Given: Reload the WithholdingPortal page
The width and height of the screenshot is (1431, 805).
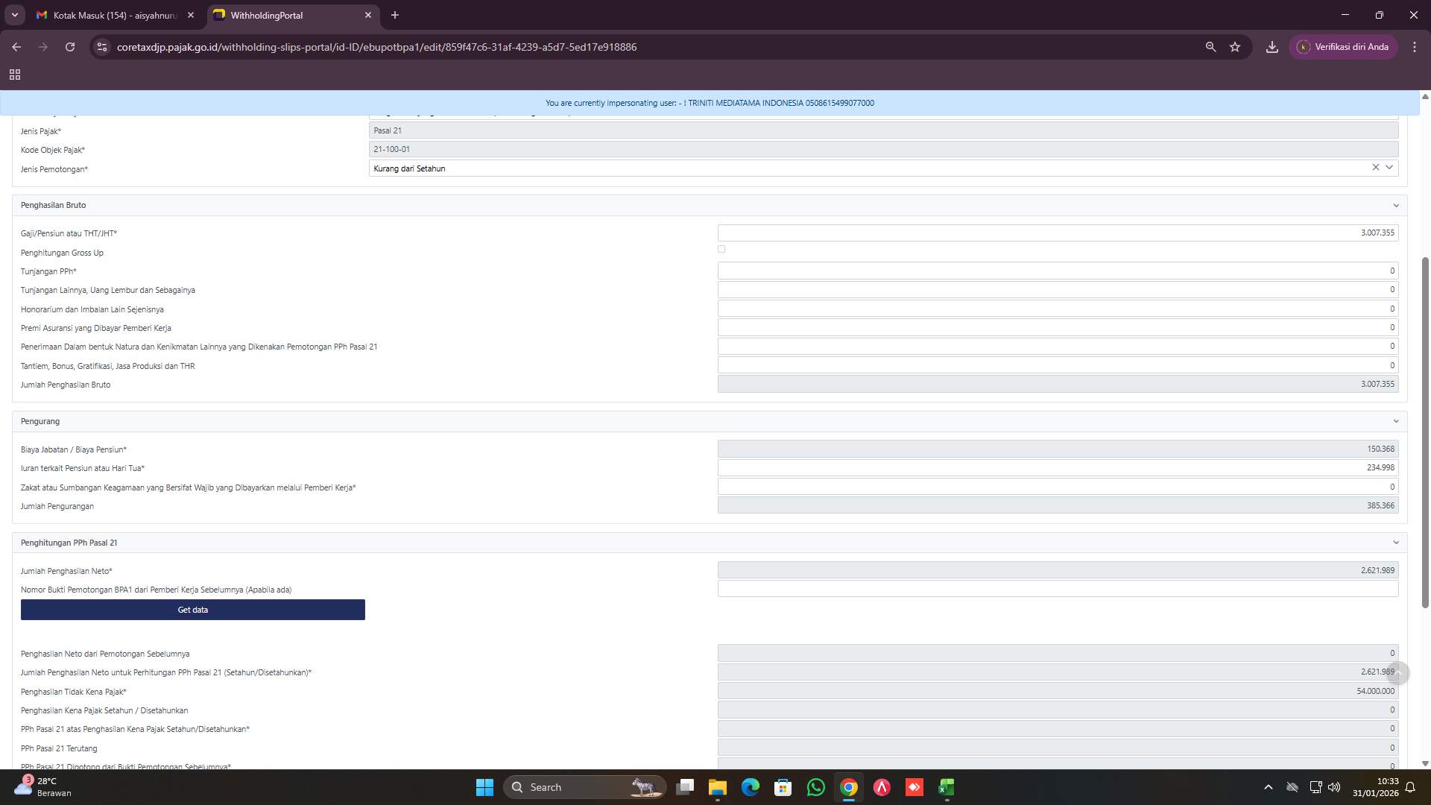Looking at the screenshot, I should 71,46.
